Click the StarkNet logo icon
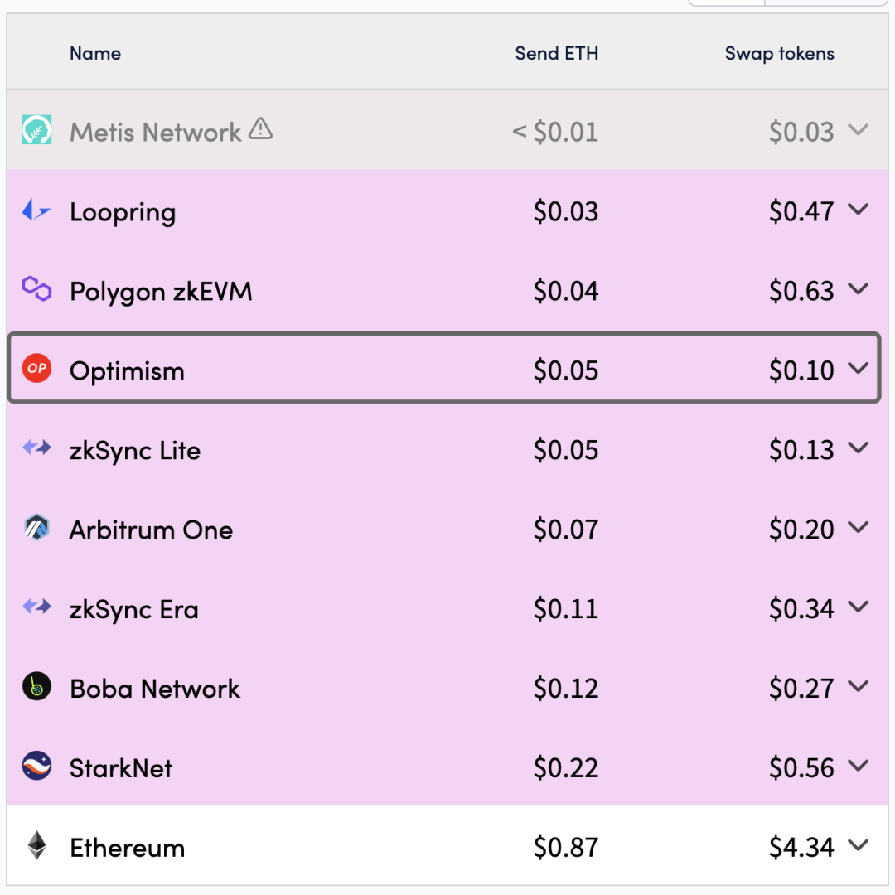Viewport: 895px width, 895px height. [36, 767]
